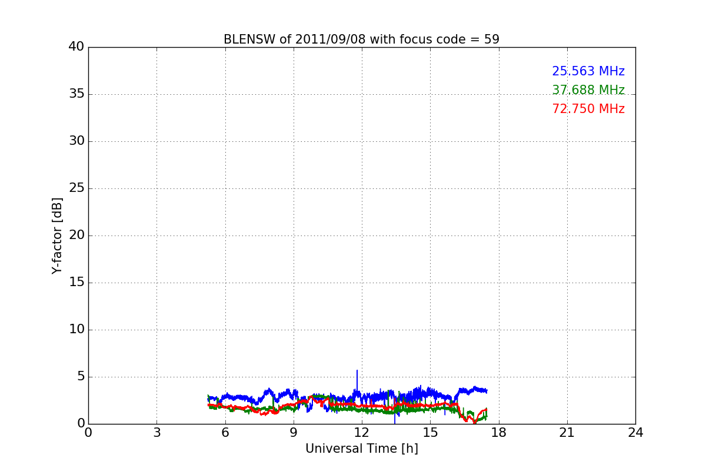
Task: Click the y-axis tick label 25
Action: (x=76, y=188)
